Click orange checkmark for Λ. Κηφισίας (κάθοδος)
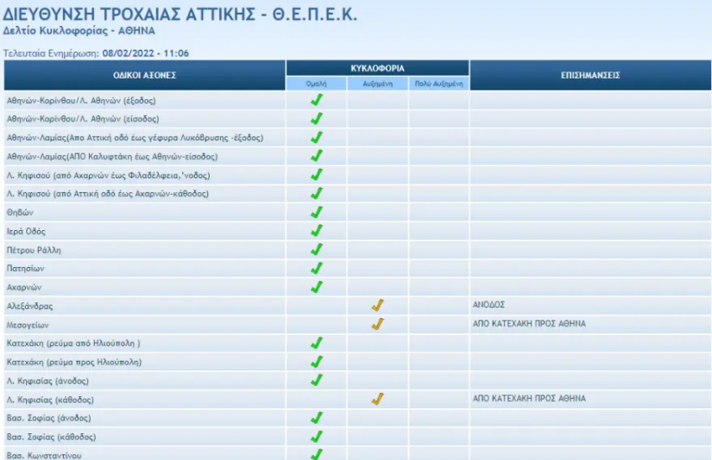Image resolution: width=712 pixels, height=460 pixels. tap(377, 399)
